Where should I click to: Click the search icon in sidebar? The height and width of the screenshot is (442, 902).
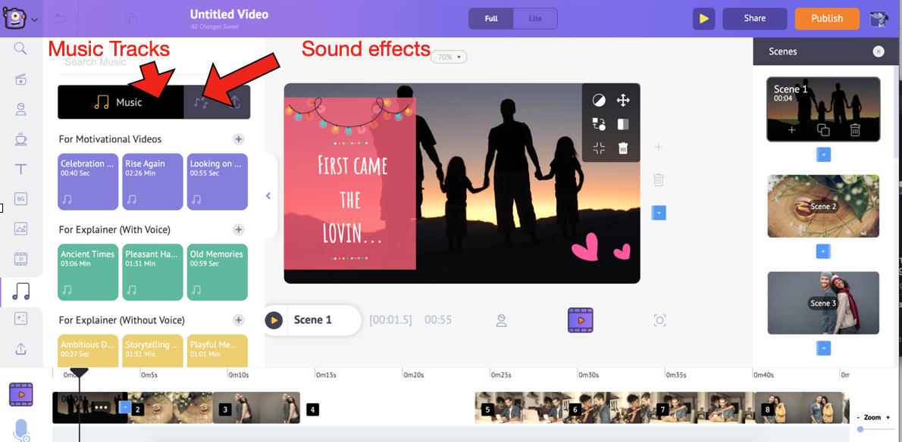[x=21, y=49]
